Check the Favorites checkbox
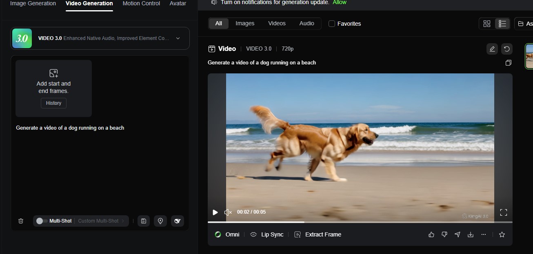 pos(332,24)
